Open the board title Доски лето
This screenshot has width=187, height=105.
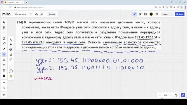point(20,14)
